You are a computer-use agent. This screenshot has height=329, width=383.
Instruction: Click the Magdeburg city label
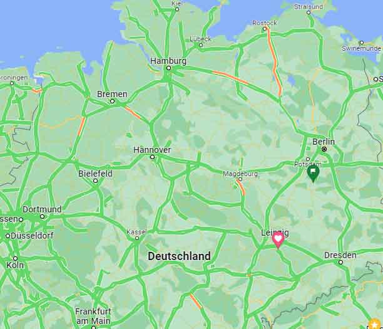[x=240, y=174]
